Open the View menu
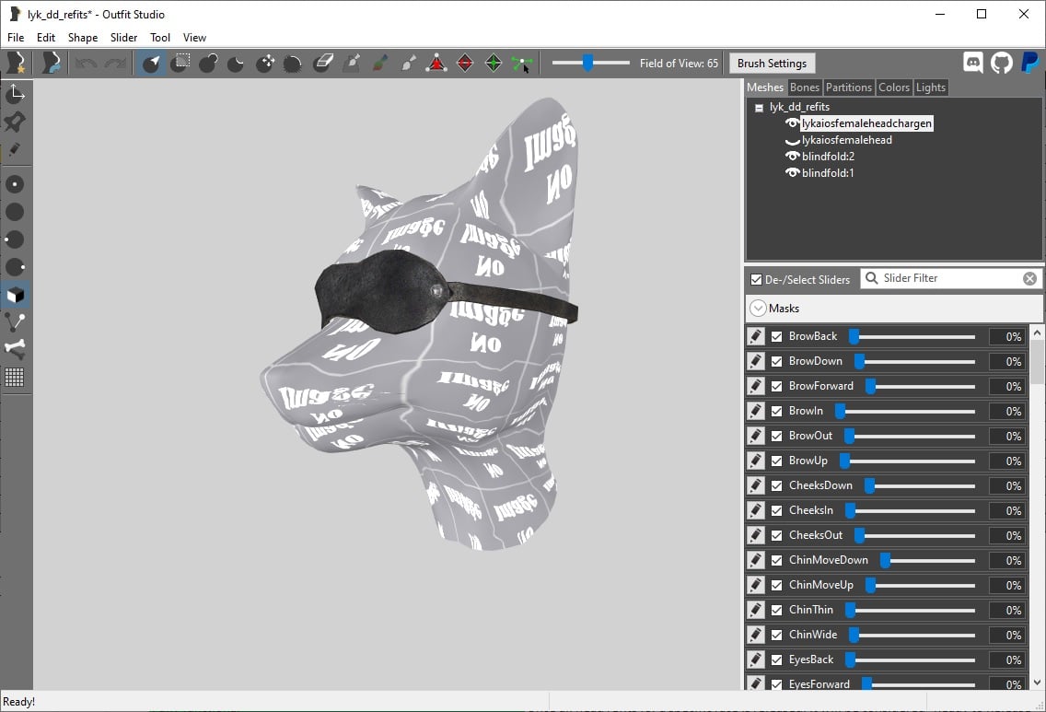 [195, 38]
